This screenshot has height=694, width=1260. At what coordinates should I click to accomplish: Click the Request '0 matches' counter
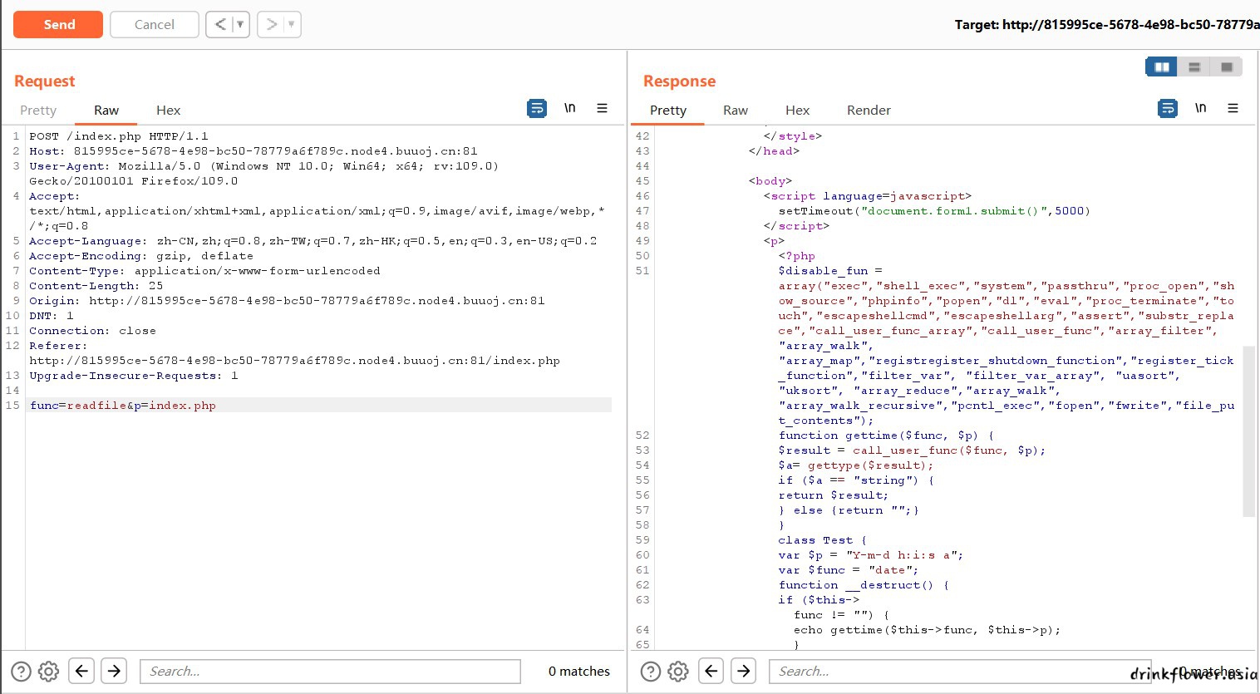coord(579,672)
